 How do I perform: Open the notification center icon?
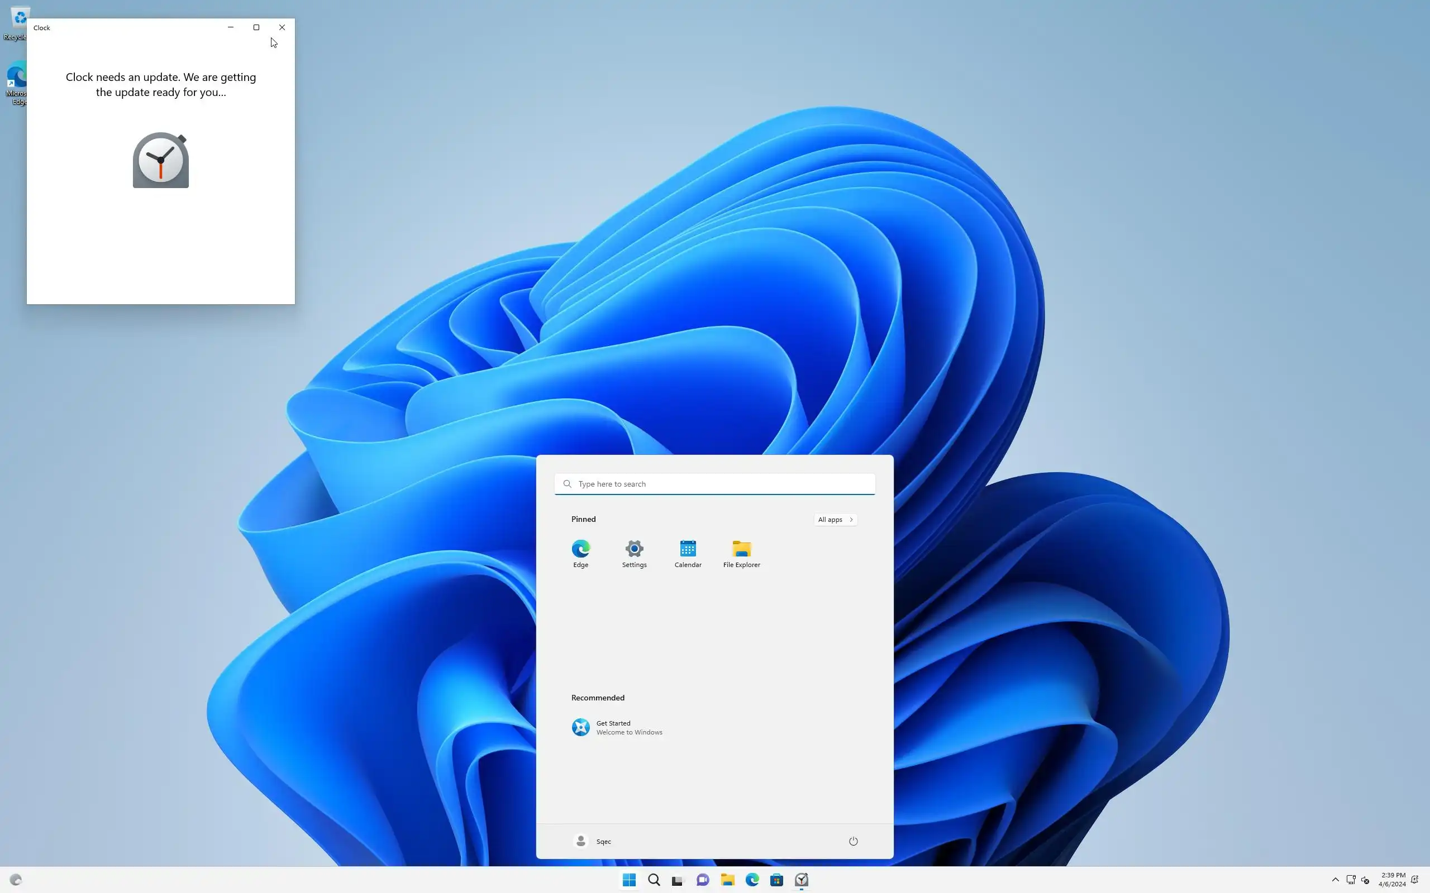[x=1414, y=880]
